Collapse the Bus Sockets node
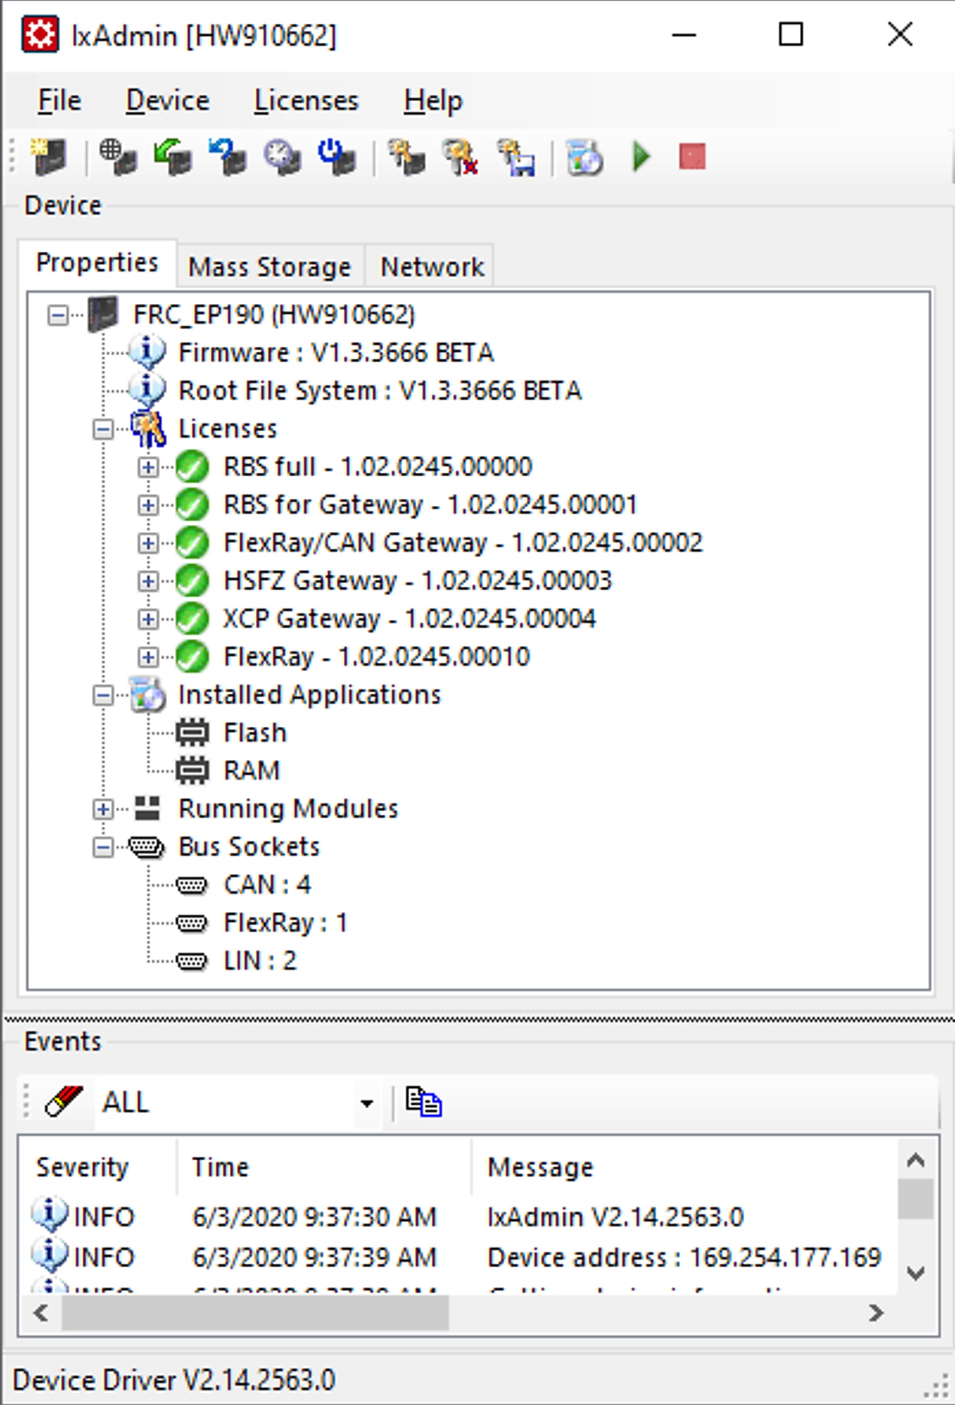955x1405 pixels. click(x=104, y=847)
